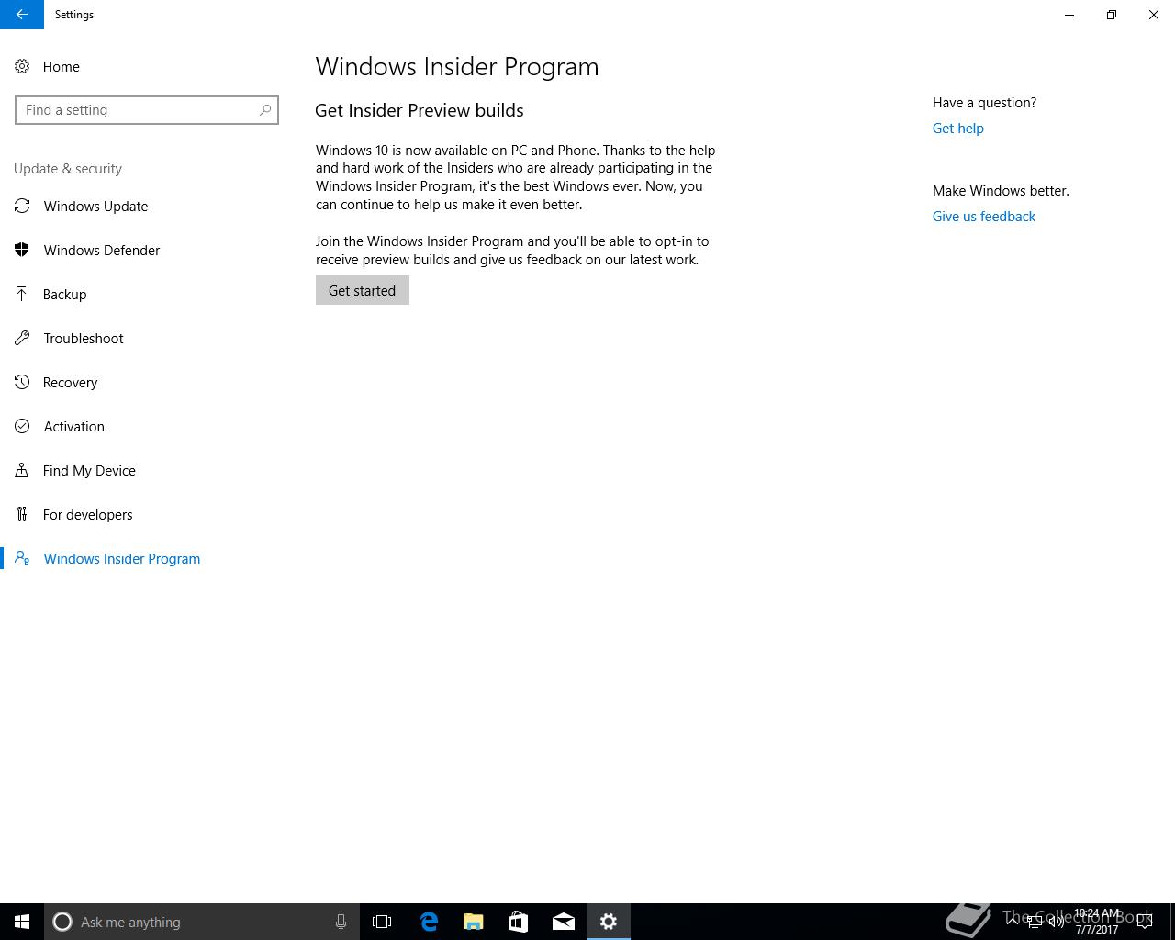Minimize the Settings window
This screenshot has width=1175, height=940.
(x=1069, y=15)
